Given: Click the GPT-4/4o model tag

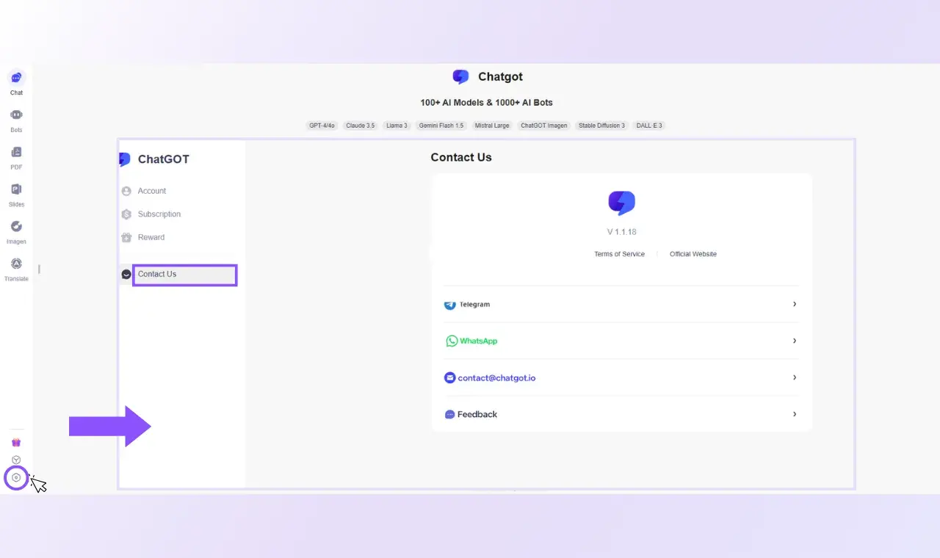Looking at the screenshot, I should pyautogui.click(x=322, y=126).
